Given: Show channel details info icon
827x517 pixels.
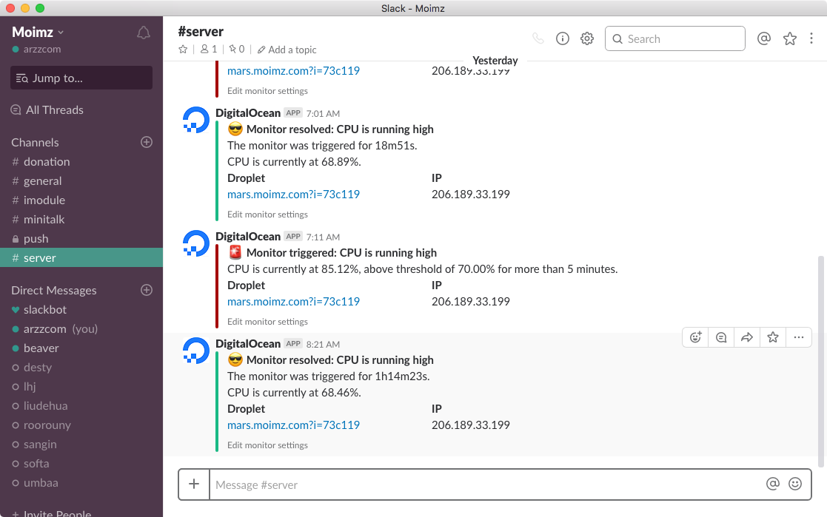Looking at the screenshot, I should point(563,39).
